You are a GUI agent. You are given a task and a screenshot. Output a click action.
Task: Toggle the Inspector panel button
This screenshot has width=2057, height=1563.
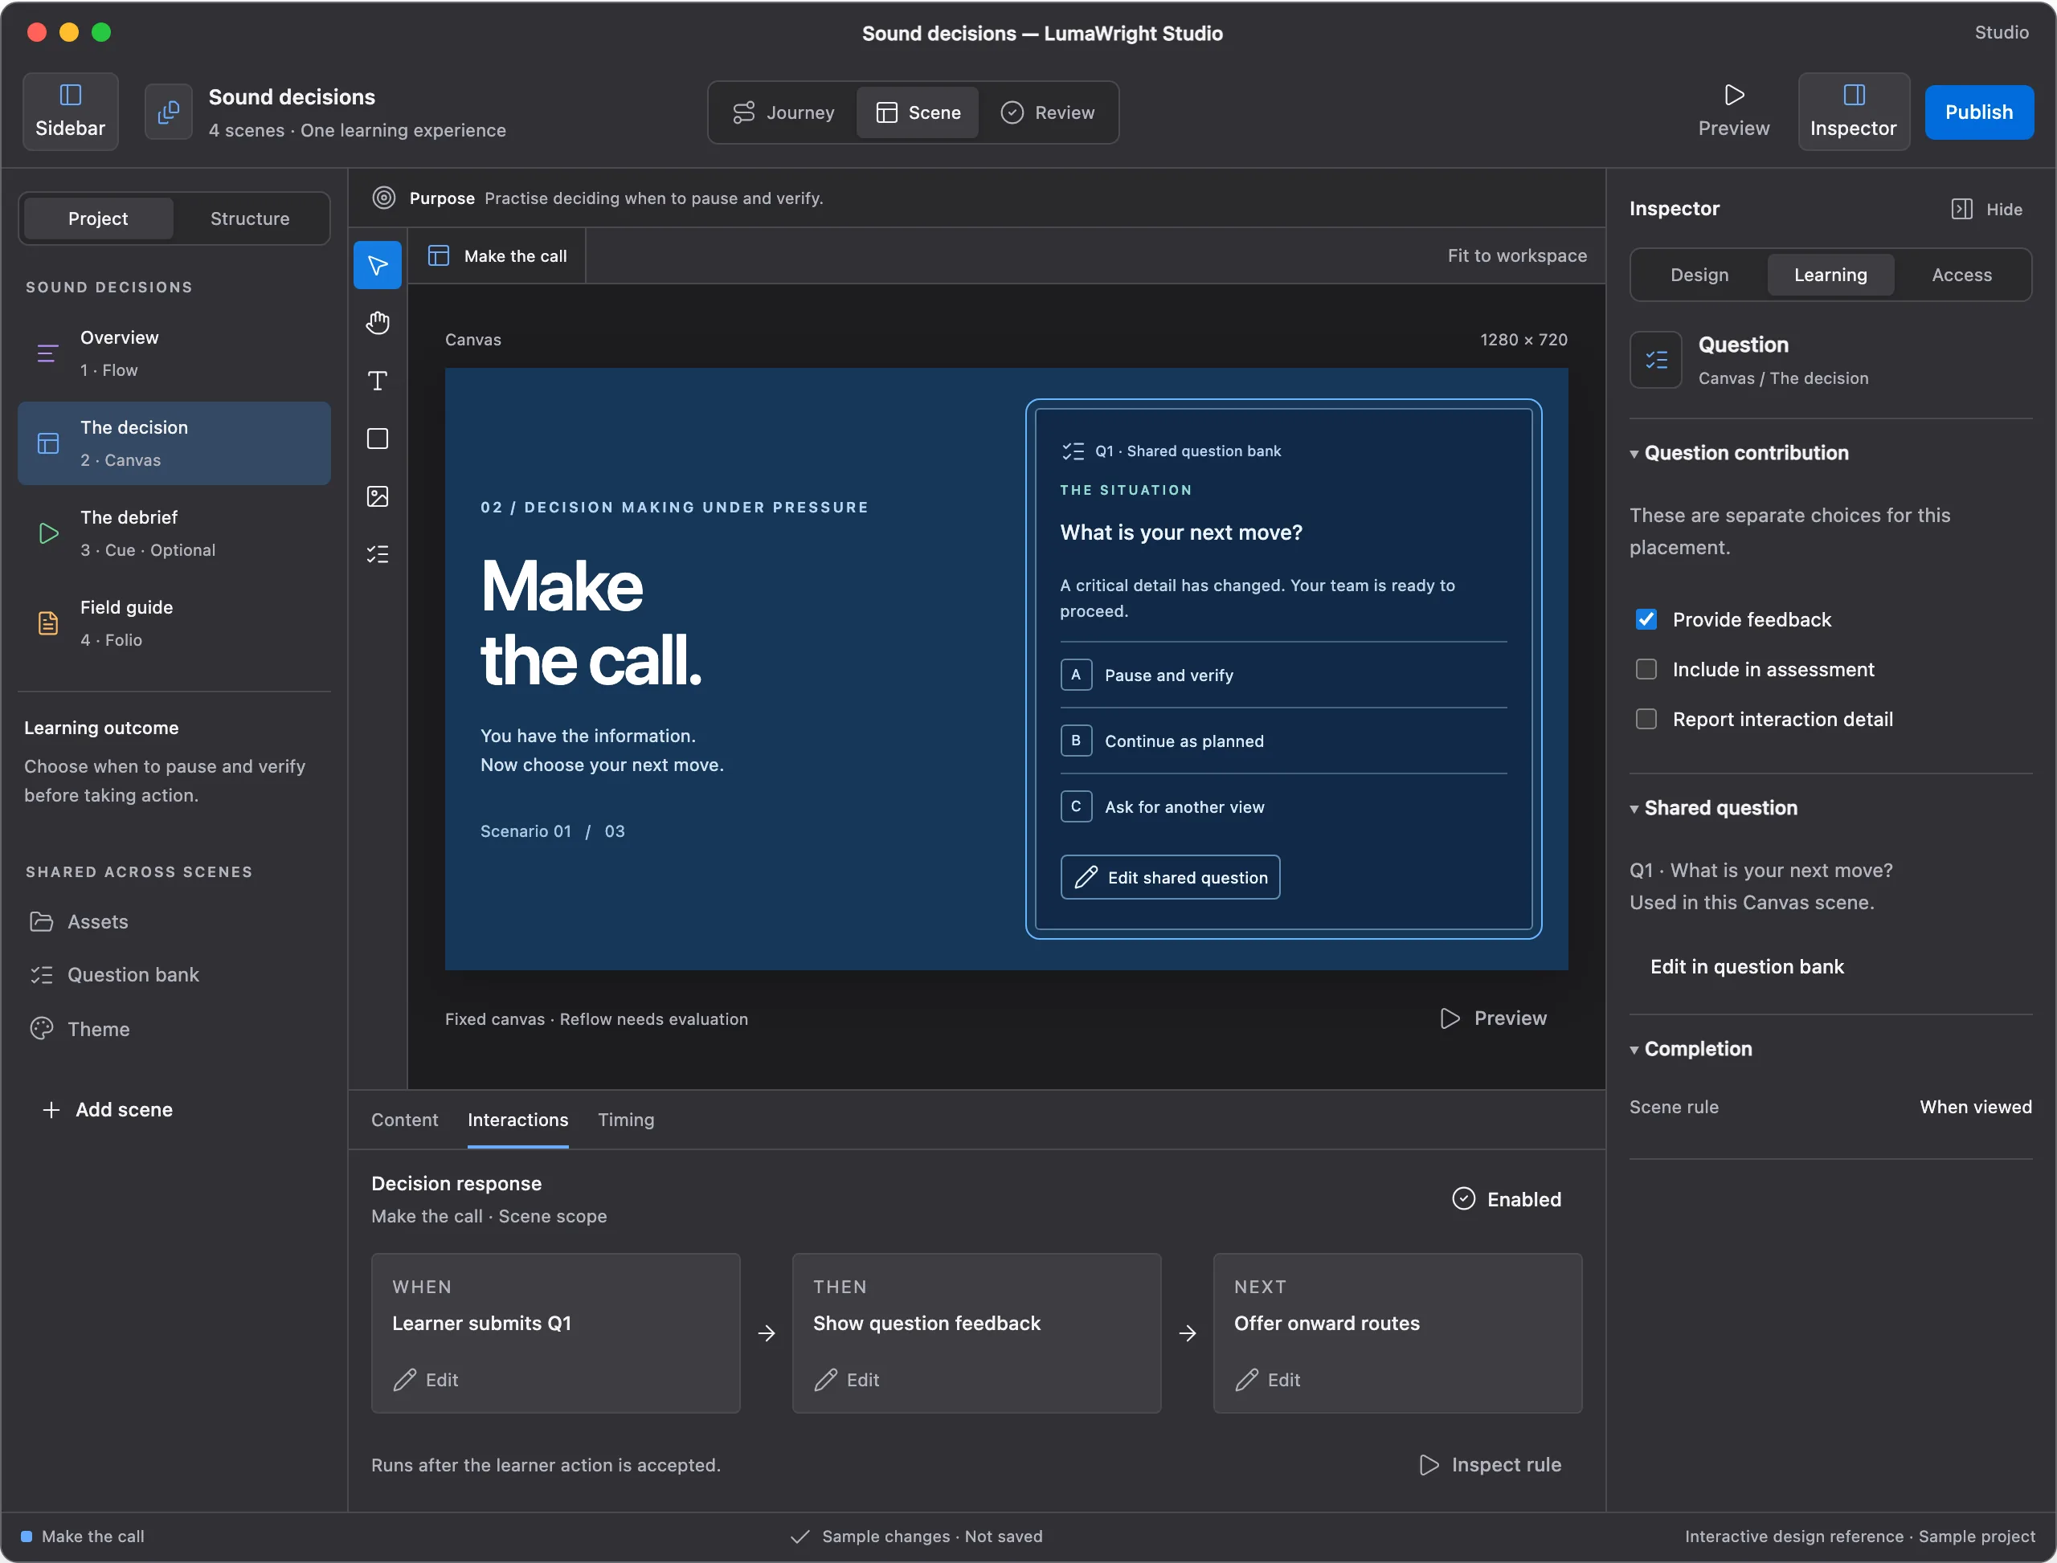(x=1853, y=112)
